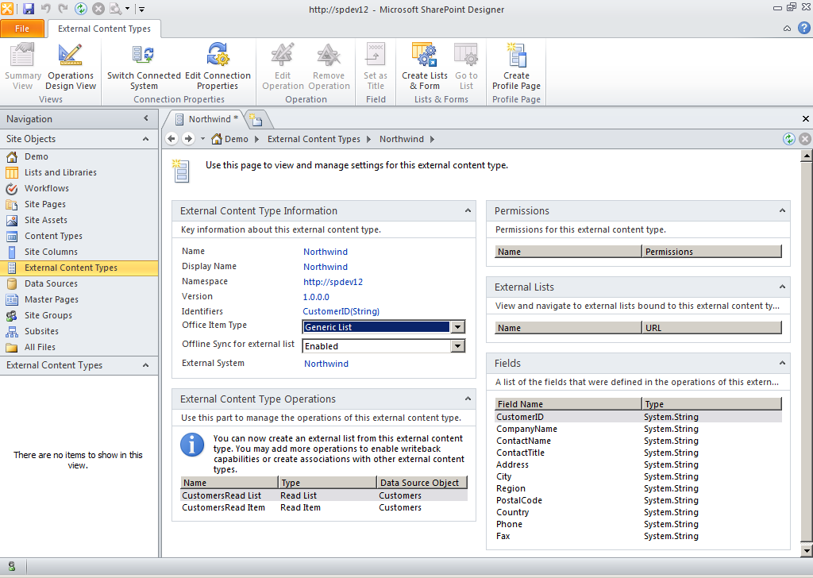Open the File tab

tap(22, 29)
